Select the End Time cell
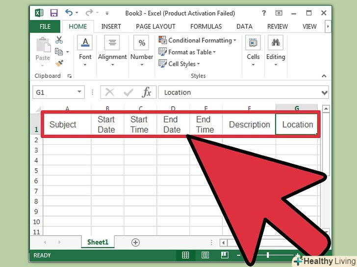The image size is (357, 267). (206, 124)
